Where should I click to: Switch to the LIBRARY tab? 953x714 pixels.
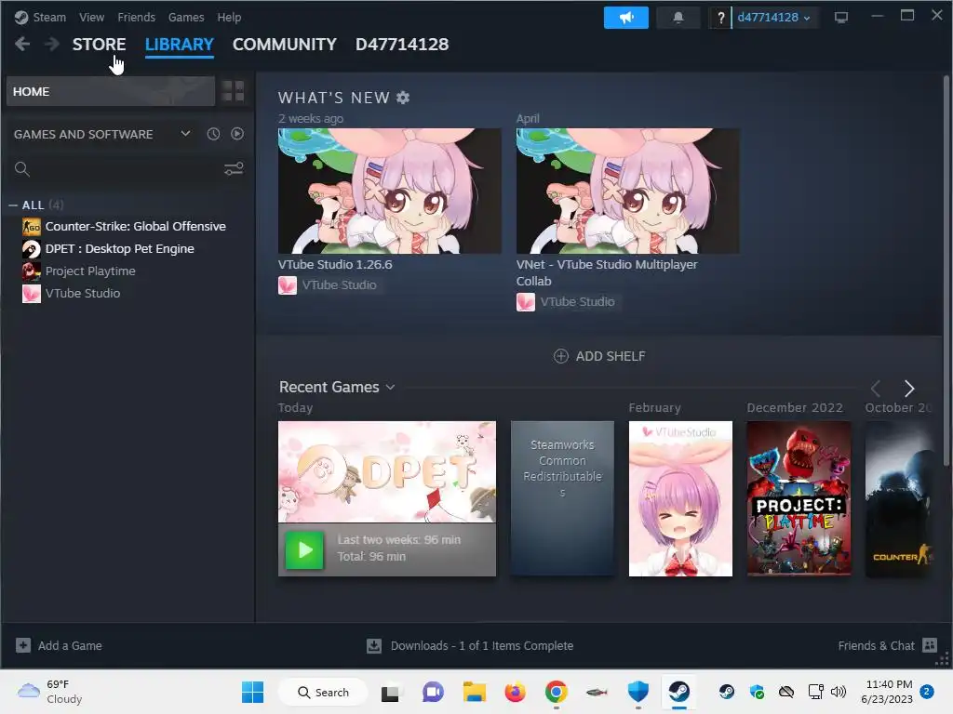180,45
